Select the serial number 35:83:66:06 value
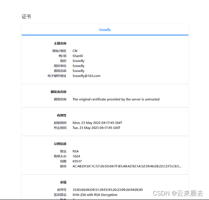Image resolution: width=209 pixels, height=200 pixels. [108, 190]
